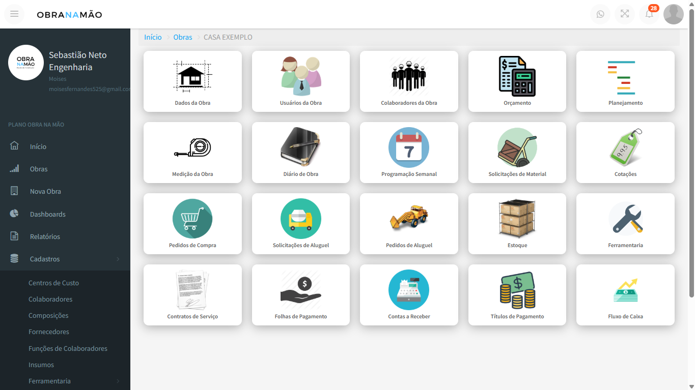Image resolution: width=695 pixels, height=390 pixels.
Task: Open the Contas a Receber register icon
Action: (409, 290)
